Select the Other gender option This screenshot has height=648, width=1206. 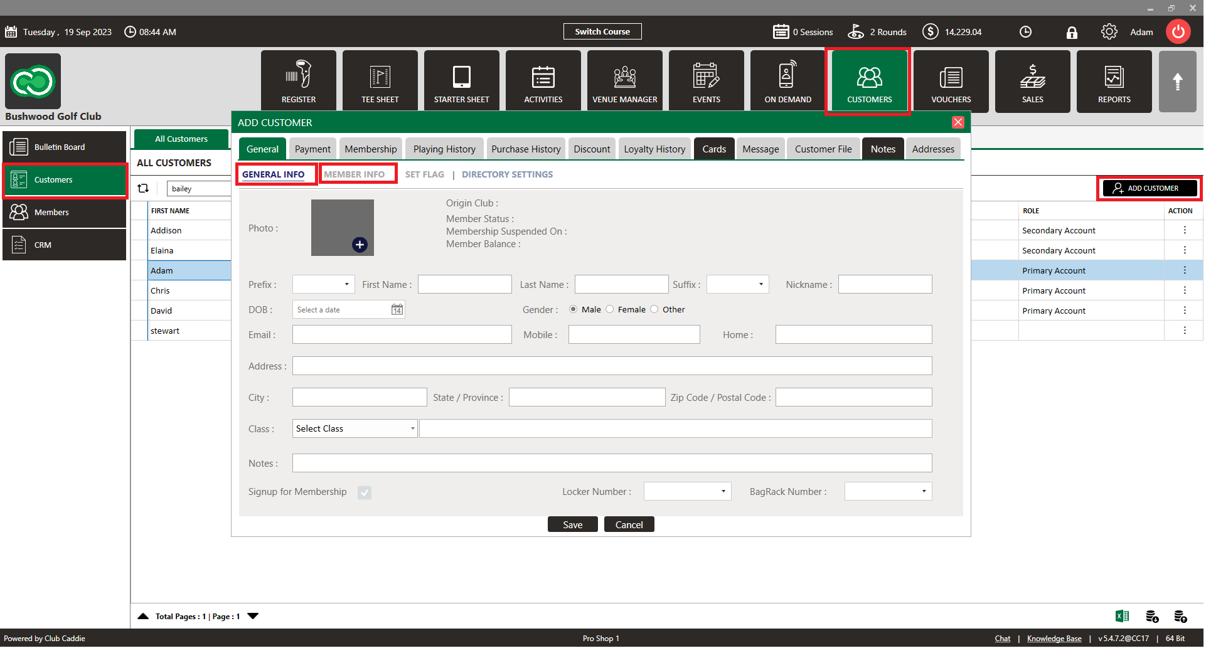coord(654,309)
